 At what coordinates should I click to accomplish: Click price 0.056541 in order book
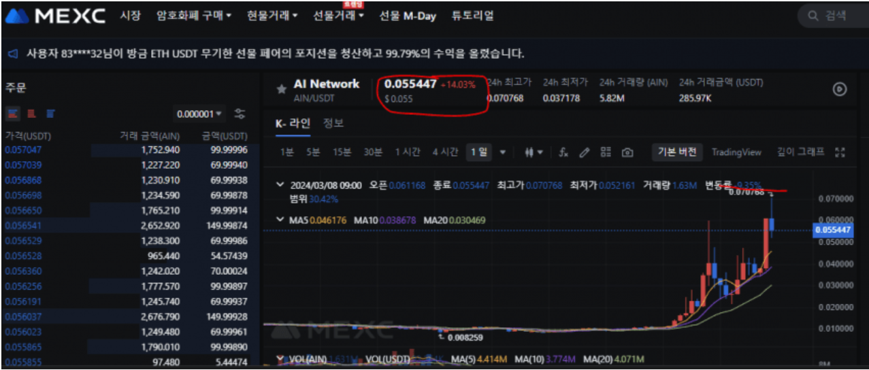tap(22, 226)
